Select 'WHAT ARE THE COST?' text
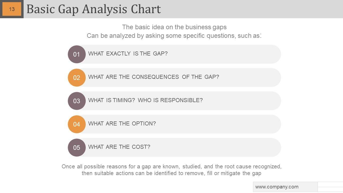This screenshot has width=343, height=193. 119,147
